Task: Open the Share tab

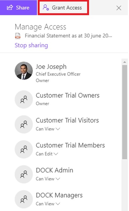Action: coord(18,8)
